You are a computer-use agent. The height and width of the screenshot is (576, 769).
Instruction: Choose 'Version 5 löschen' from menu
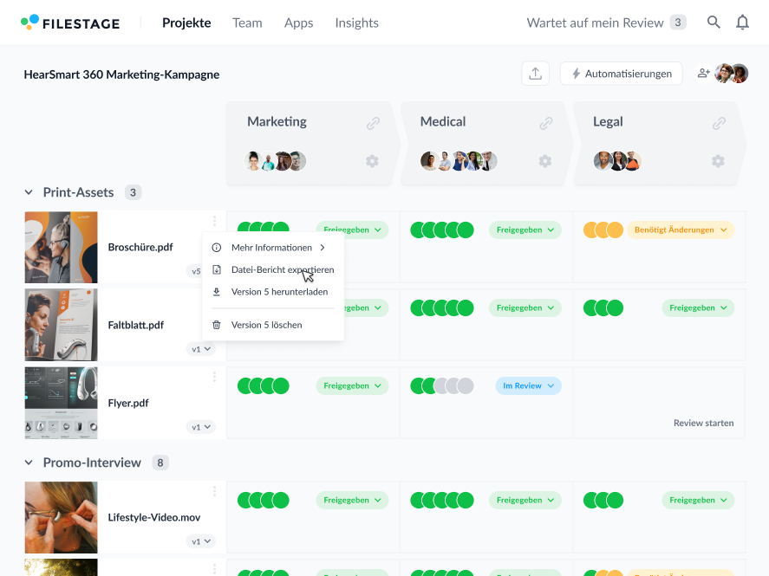266,325
